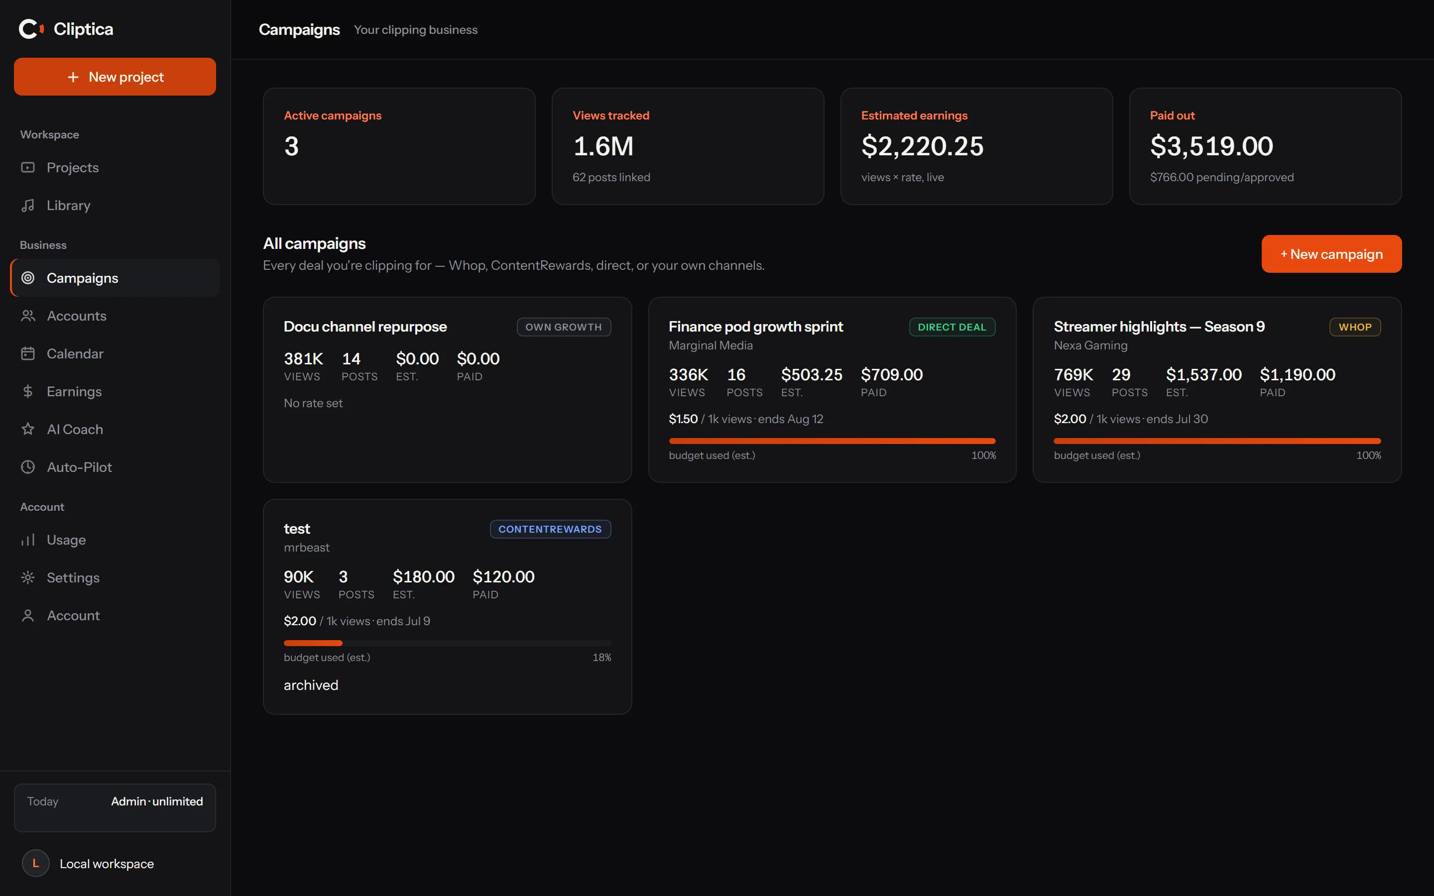Screen dimensions: 1434x896
Task: Click the 'archived' status label
Action: (x=311, y=685)
